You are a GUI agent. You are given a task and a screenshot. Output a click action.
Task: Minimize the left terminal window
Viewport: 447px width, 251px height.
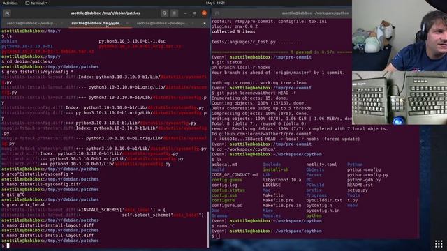click(186, 13)
